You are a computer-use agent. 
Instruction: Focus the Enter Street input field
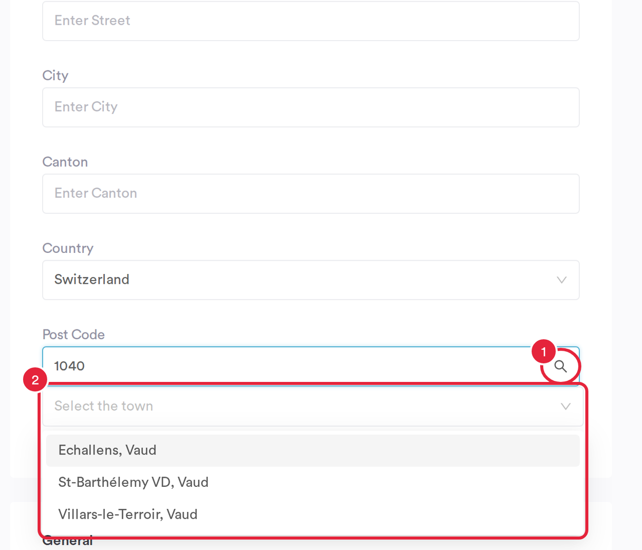coord(311,21)
